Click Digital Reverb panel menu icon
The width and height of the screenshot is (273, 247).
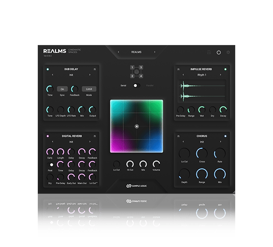(95, 136)
